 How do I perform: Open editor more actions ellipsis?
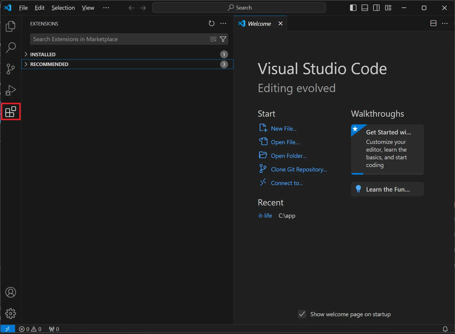445,23
